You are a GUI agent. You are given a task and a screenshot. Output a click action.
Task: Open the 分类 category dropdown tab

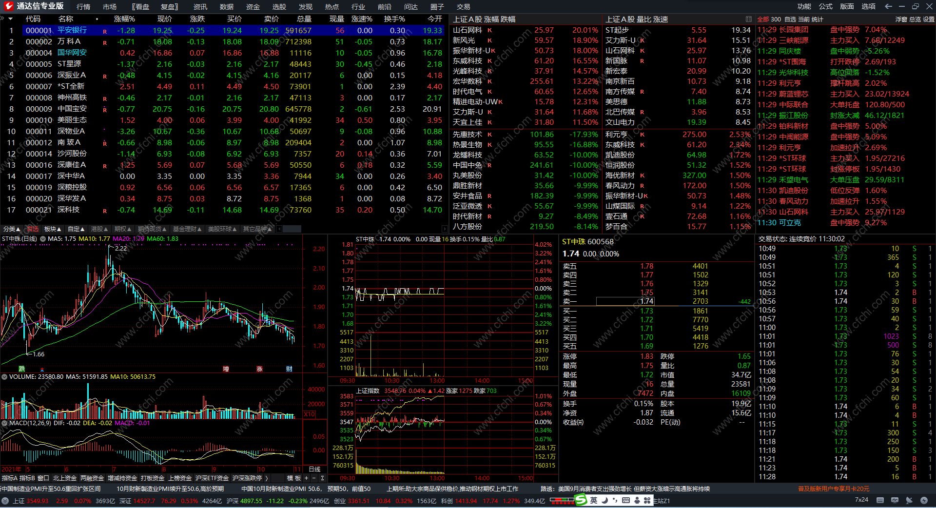(x=12, y=229)
